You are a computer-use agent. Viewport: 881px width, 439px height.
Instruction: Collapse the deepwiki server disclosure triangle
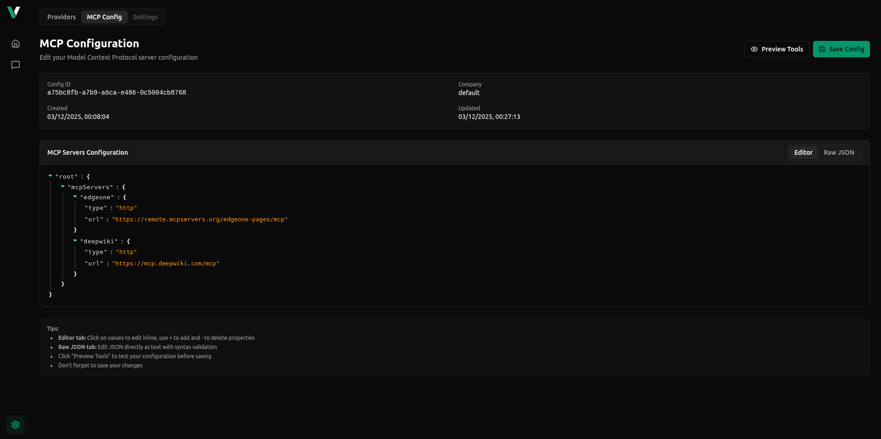point(75,240)
